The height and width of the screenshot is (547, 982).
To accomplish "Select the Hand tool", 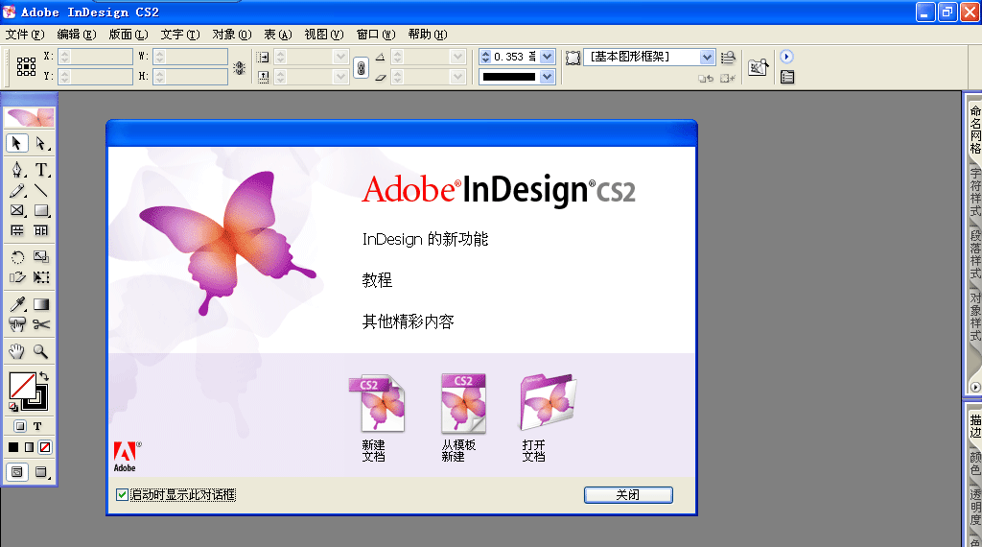I will click(17, 351).
